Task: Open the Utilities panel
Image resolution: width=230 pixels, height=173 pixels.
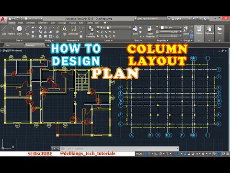Action: [199, 33]
